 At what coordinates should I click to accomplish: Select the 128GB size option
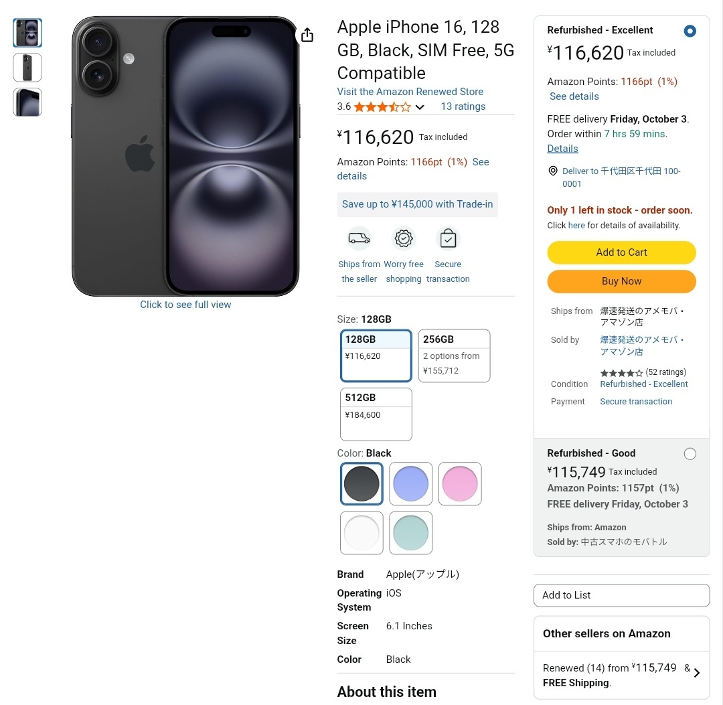[x=376, y=356]
